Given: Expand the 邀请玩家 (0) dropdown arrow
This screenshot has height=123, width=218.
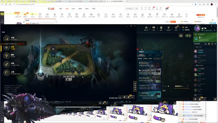Looking at the screenshot, I should pyautogui.click(x=187, y=86).
